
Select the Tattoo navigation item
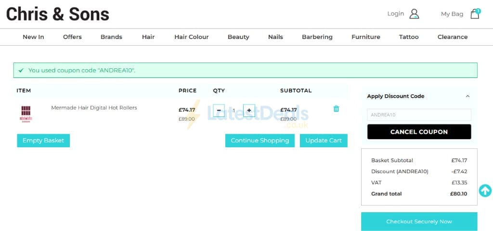(409, 37)
